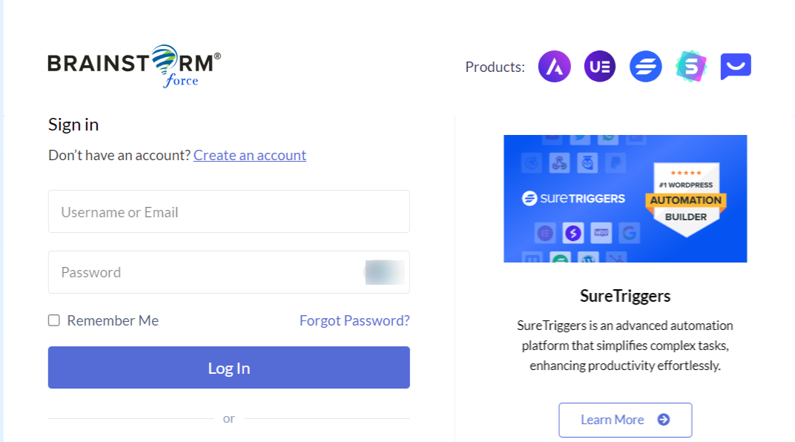This screenshot has height=442, width=795.
Task: Click the Learn More button
Action: click(625, 420)
